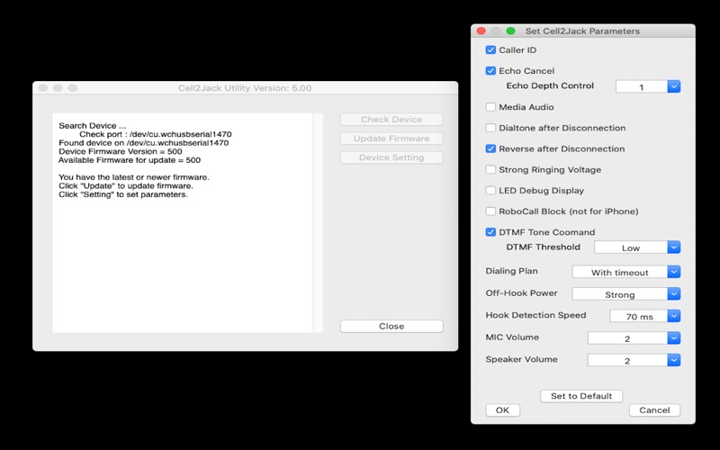The width and height of the screenshot is (720, 450).
Task: Click 'Search Device ...' log line
Action: pyautogui.click(x=93, y=125)
